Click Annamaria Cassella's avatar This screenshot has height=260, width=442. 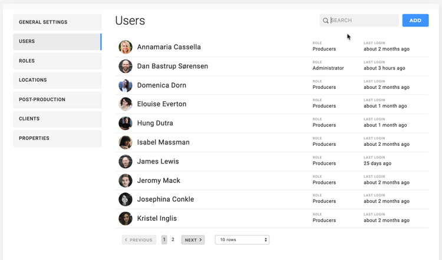click(126, 47)
